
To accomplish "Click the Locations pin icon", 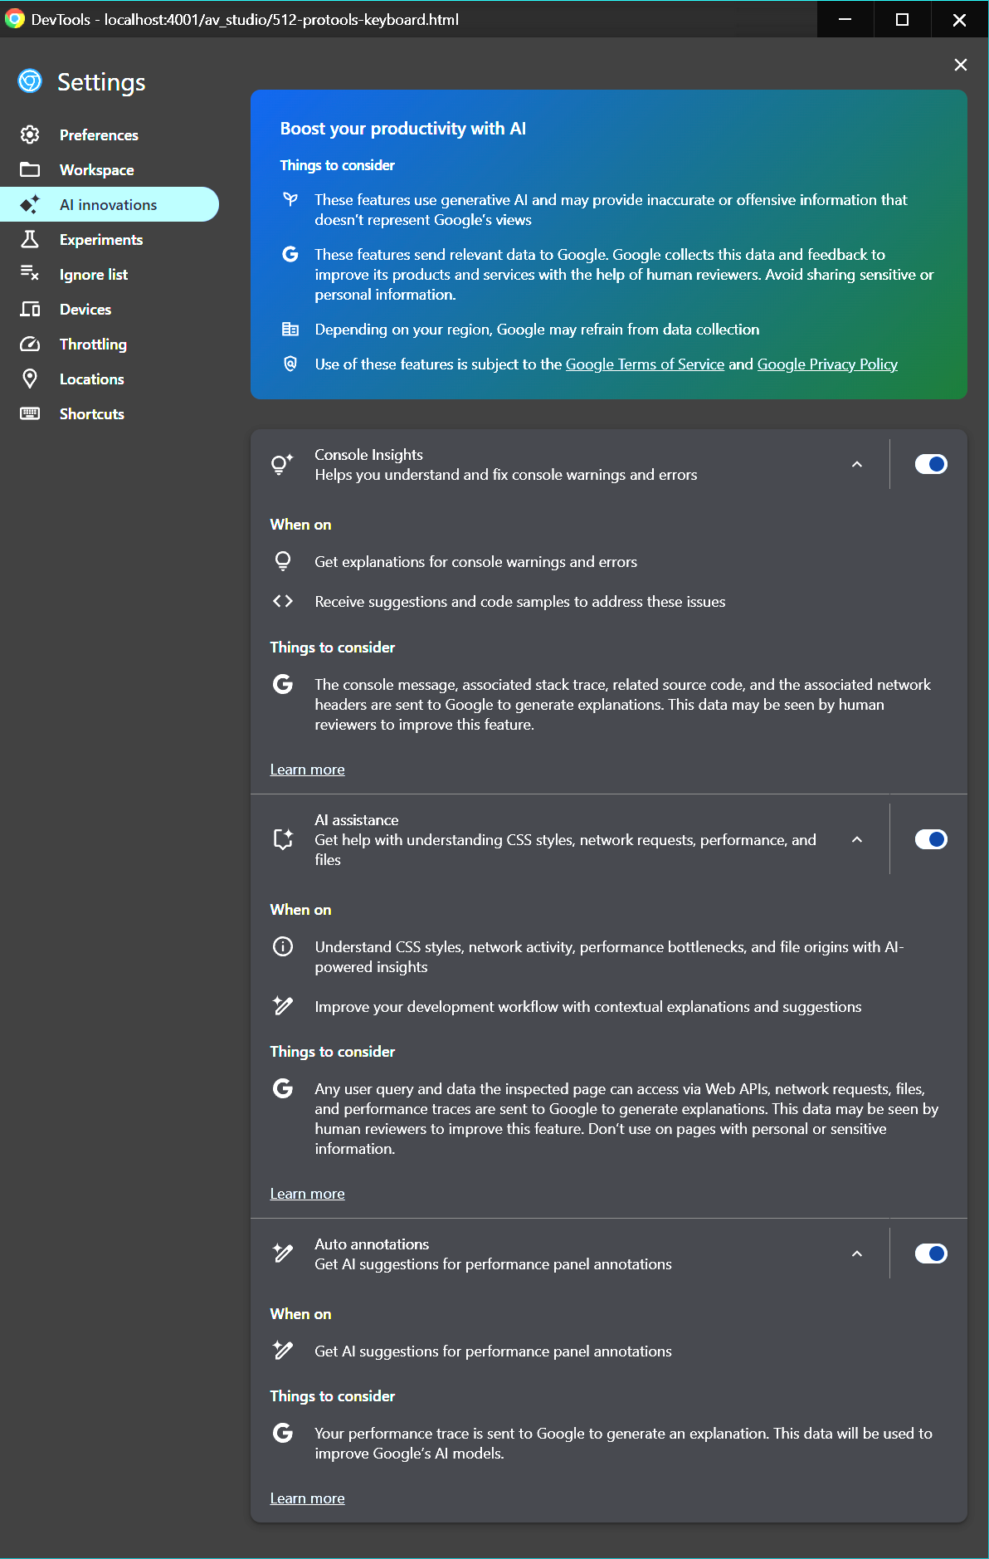I will coord(30,379).
